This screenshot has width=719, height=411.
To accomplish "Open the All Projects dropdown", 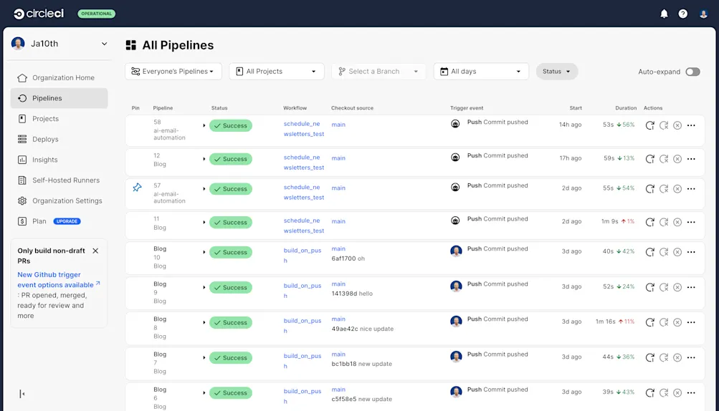I will coord(277,72).
